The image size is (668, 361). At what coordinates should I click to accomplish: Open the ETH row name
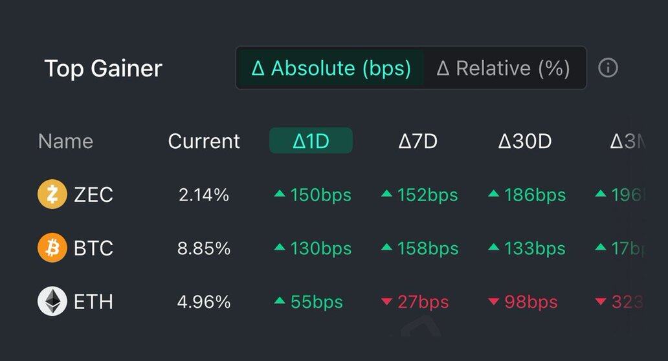[94, 301]
